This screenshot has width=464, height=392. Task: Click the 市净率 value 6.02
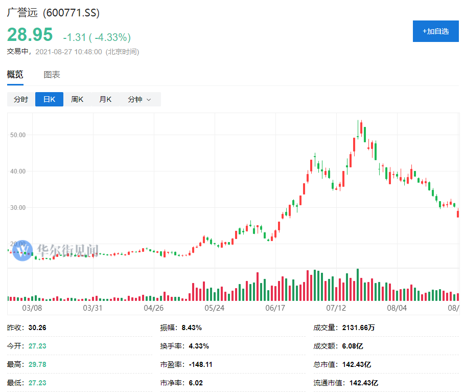196,383
